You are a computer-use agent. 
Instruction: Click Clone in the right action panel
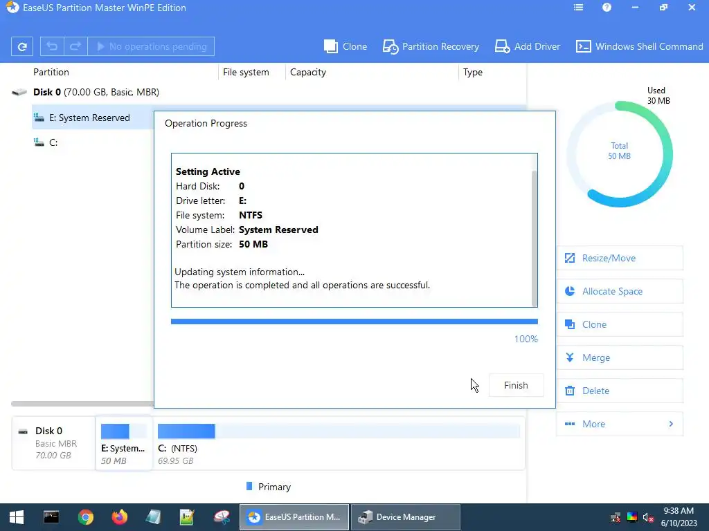[620, 324]
